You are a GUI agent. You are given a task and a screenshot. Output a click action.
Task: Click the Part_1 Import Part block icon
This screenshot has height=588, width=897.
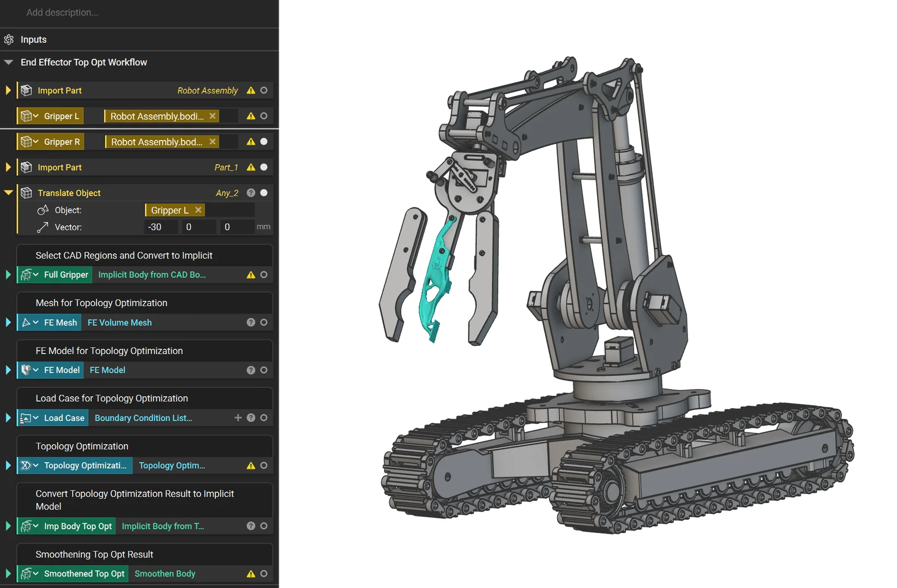[x=26, y=167]
